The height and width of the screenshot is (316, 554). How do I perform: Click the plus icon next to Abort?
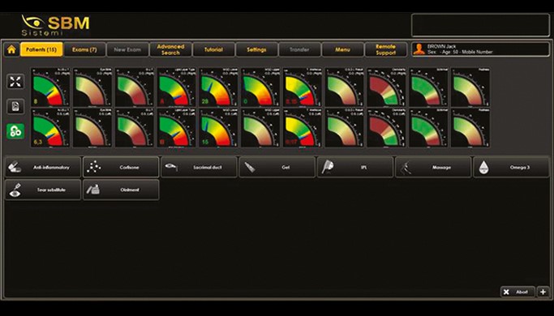point(543,292)
